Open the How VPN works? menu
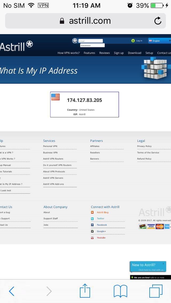This screenshot has width=171, height=303. click(x=69, y=53)
